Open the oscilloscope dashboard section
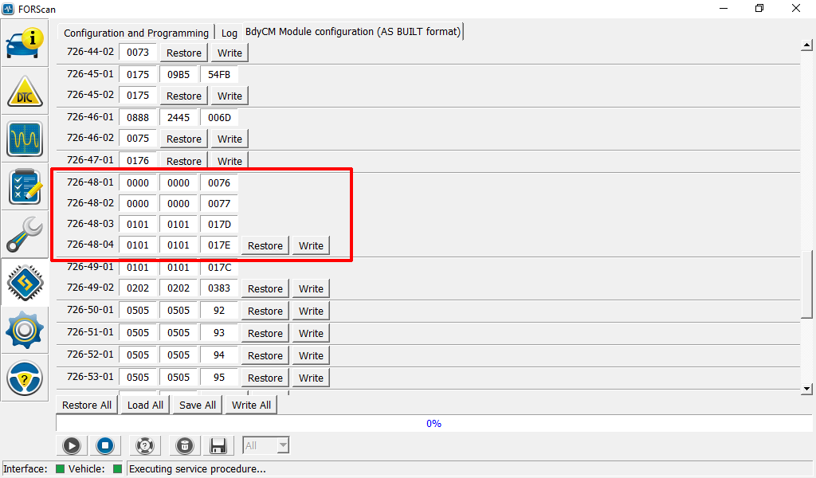The image size is (816, 478). (x=25, y=139)
